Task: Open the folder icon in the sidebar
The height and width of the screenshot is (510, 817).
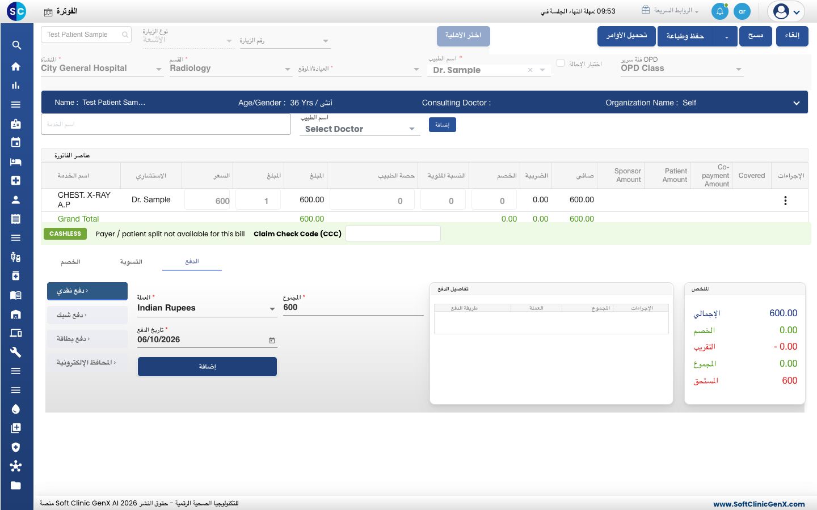Action: click(x=16, y=485)
